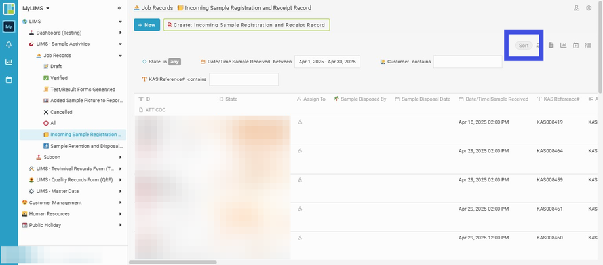This screenshot has height=265, width=603.
Task: Expand Public Holiday arrow
Action: click(120, 225)
